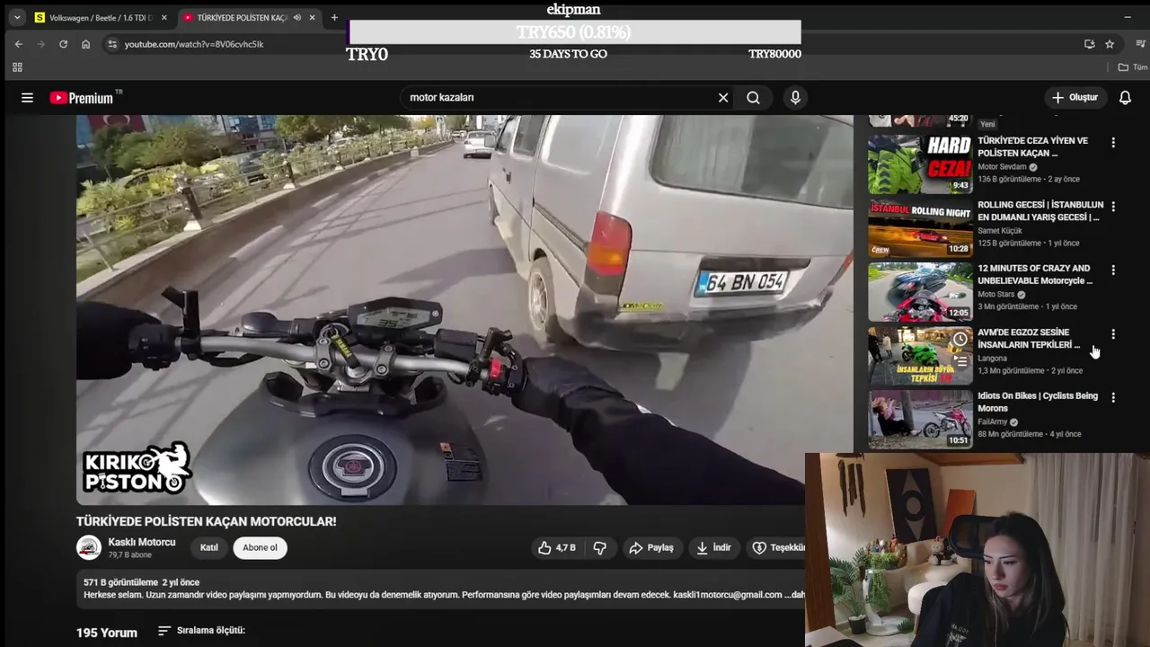Click the address bar URL
Image resolution: width=1150 pixels, height=647 pixels.
[194, 44]
